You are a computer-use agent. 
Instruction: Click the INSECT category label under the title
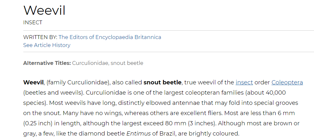33,22
